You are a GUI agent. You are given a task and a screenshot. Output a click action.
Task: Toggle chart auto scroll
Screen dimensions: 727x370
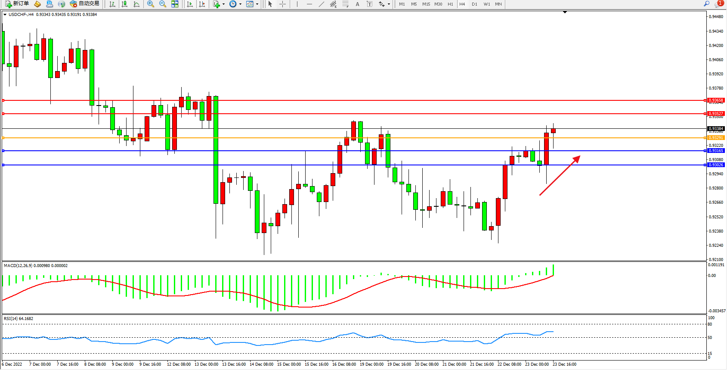coord(190,4)
